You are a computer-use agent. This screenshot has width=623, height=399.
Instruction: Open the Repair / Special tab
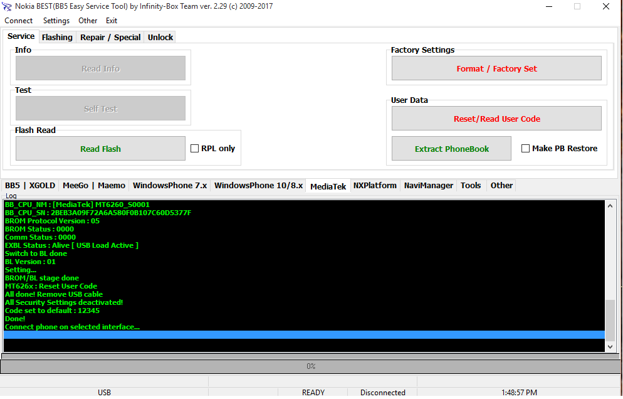[110, 38]
